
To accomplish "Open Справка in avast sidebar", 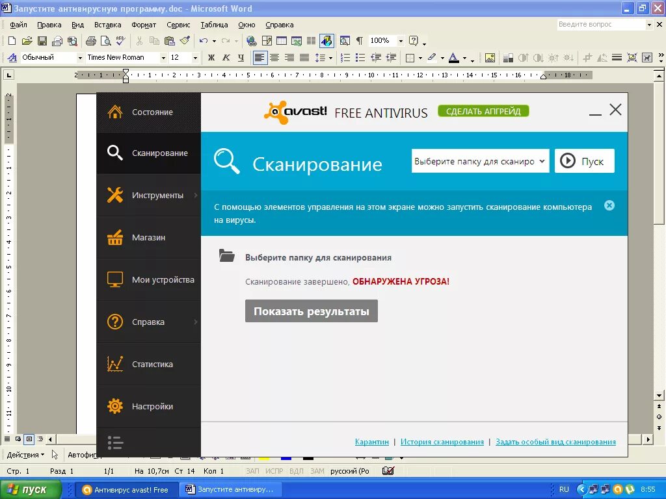I will point(149,322).
